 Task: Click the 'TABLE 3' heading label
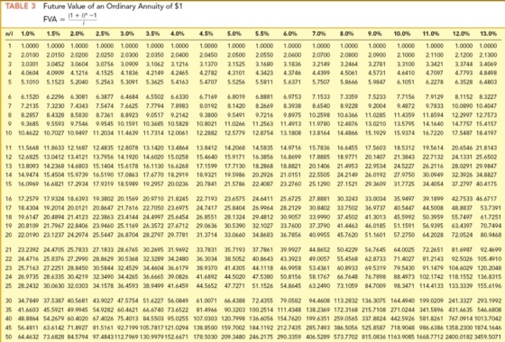(20, 6)
